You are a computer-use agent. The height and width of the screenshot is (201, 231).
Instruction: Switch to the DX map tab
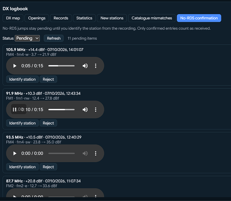(13, 18)
